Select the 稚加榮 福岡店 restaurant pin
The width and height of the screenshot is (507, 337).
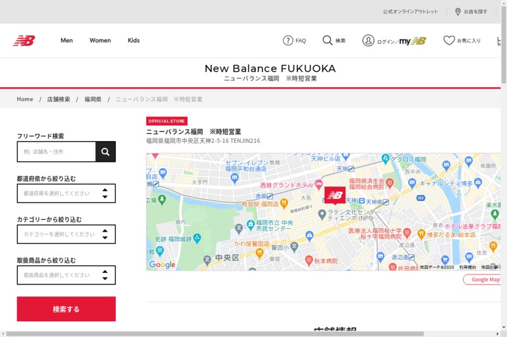pos(284,203)
